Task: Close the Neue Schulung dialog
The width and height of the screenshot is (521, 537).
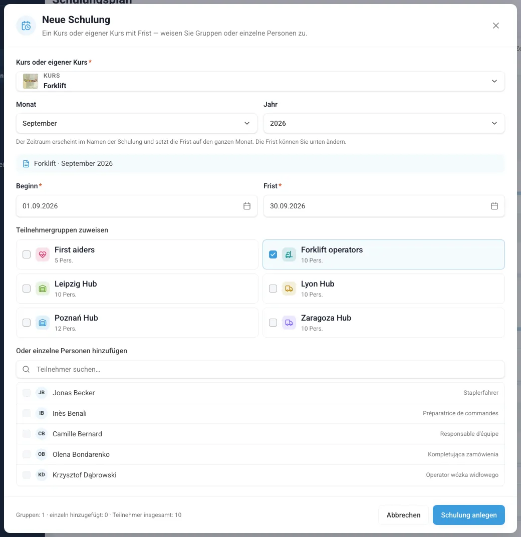Action: coord(495,26)
